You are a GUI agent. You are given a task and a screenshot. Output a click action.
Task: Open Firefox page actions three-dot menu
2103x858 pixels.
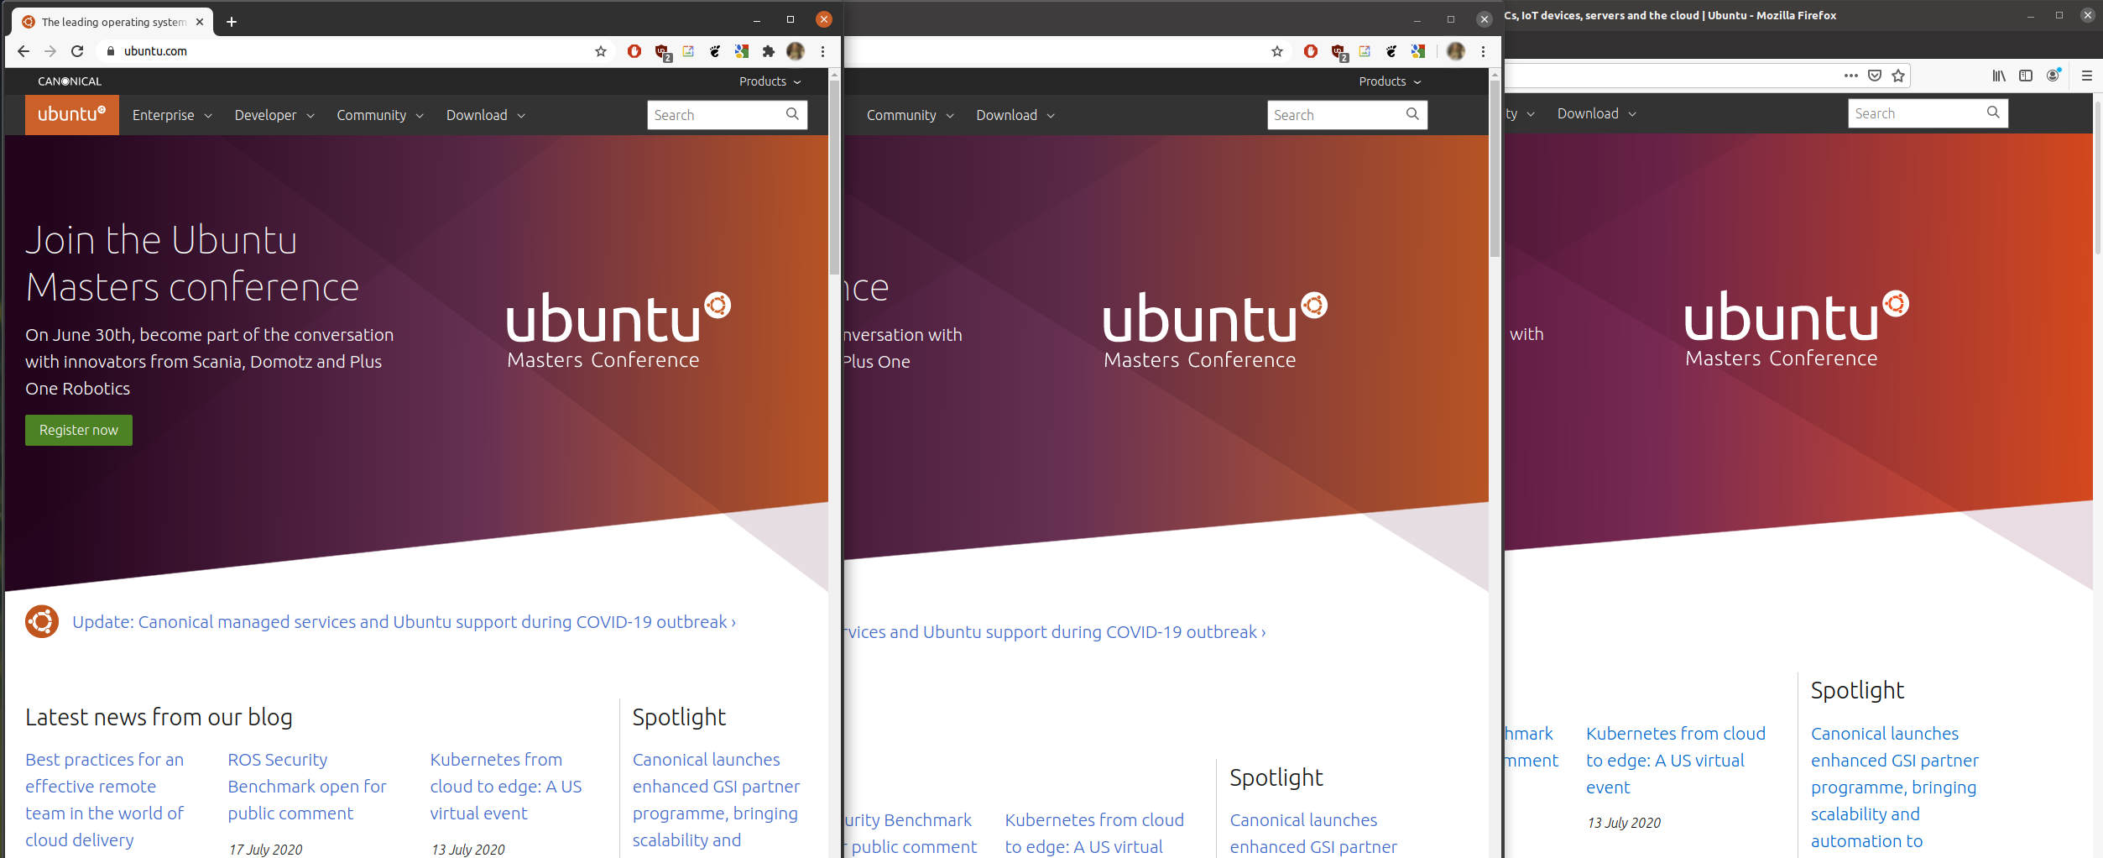pyautogui.click(x=1850, y=76)
